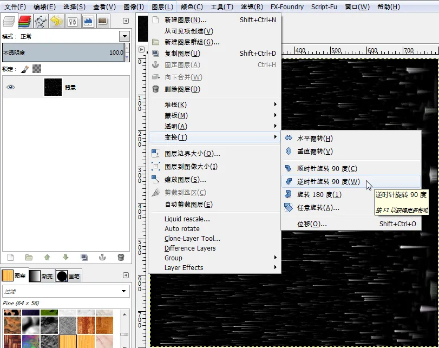439x348 pixels.
Task: Select 顺时针旋转 90 度(C) option
Action: tap(351, 168)
